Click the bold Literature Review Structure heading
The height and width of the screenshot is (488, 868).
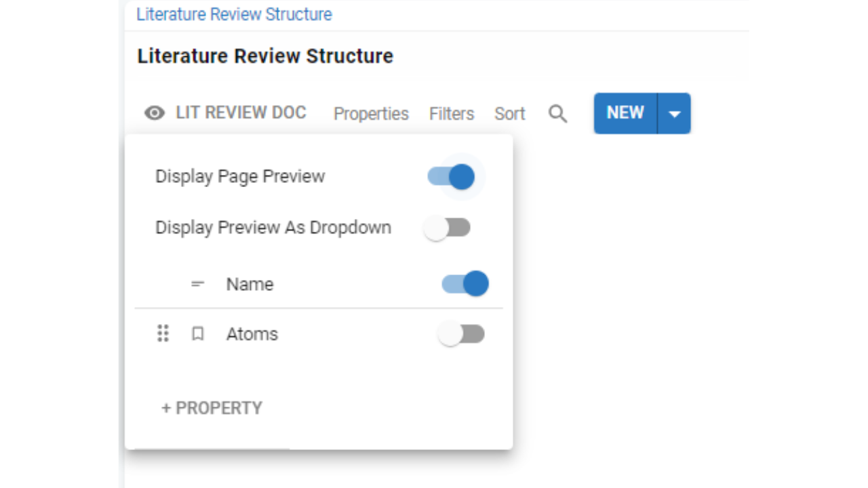[x=265, y=56]
